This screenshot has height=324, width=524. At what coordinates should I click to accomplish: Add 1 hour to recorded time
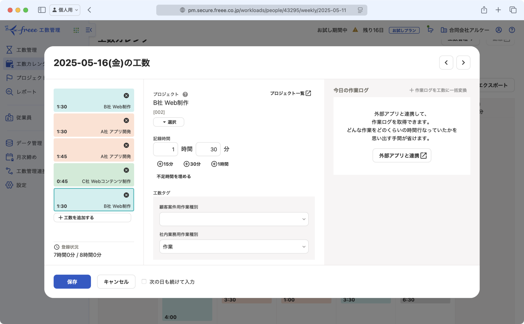coord(220,164)
